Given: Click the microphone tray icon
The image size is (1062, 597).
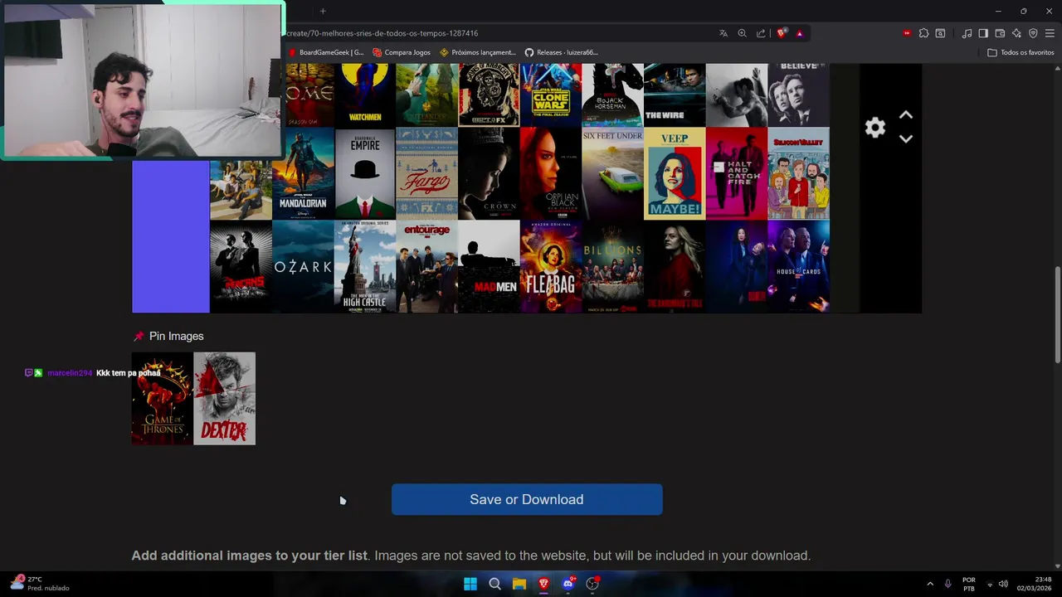Looking at the screenshot, I should tap(948, 584).
